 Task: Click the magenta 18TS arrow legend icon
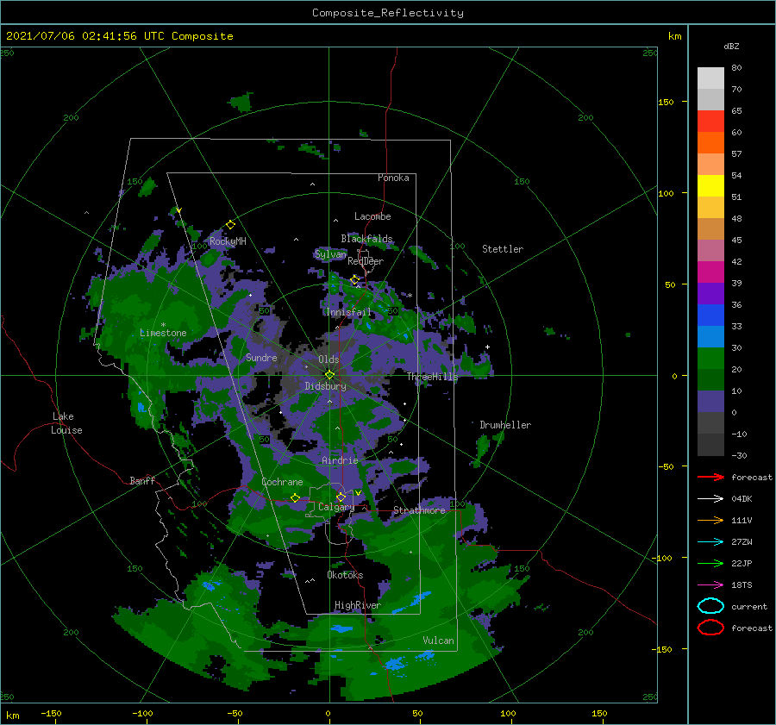coord(710,585)
